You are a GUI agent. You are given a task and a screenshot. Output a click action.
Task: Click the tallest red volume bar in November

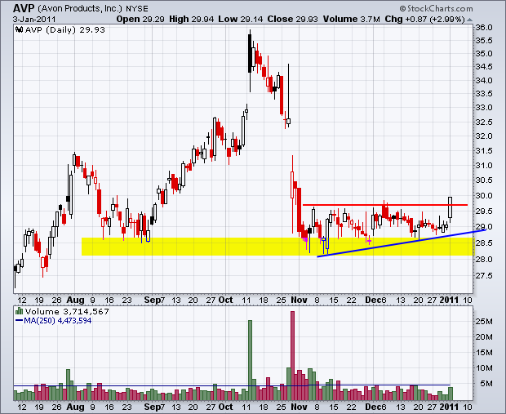293,355
